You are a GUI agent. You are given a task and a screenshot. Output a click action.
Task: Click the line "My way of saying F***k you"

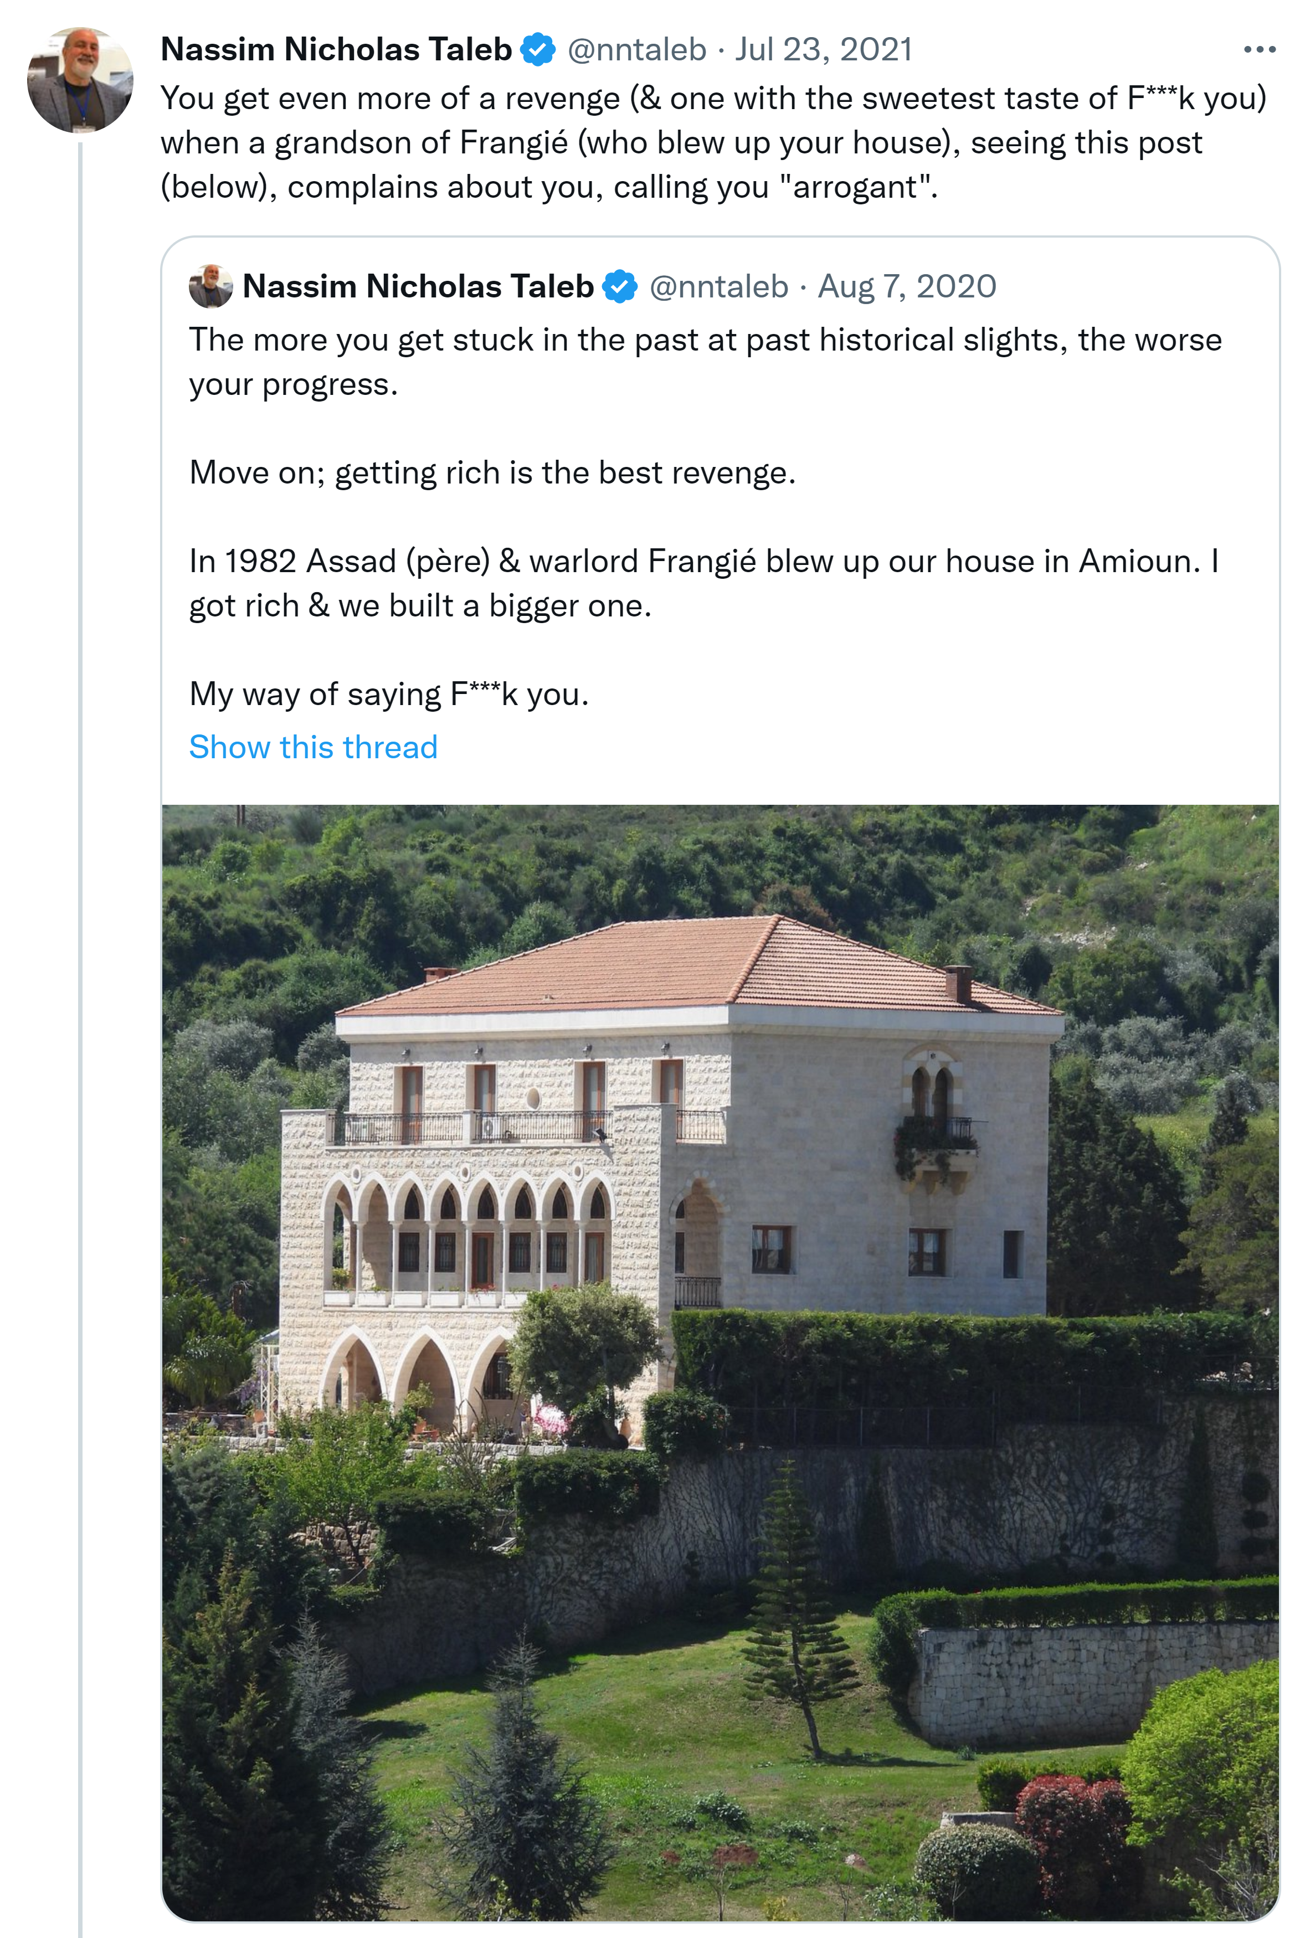(x=389, y=694)
